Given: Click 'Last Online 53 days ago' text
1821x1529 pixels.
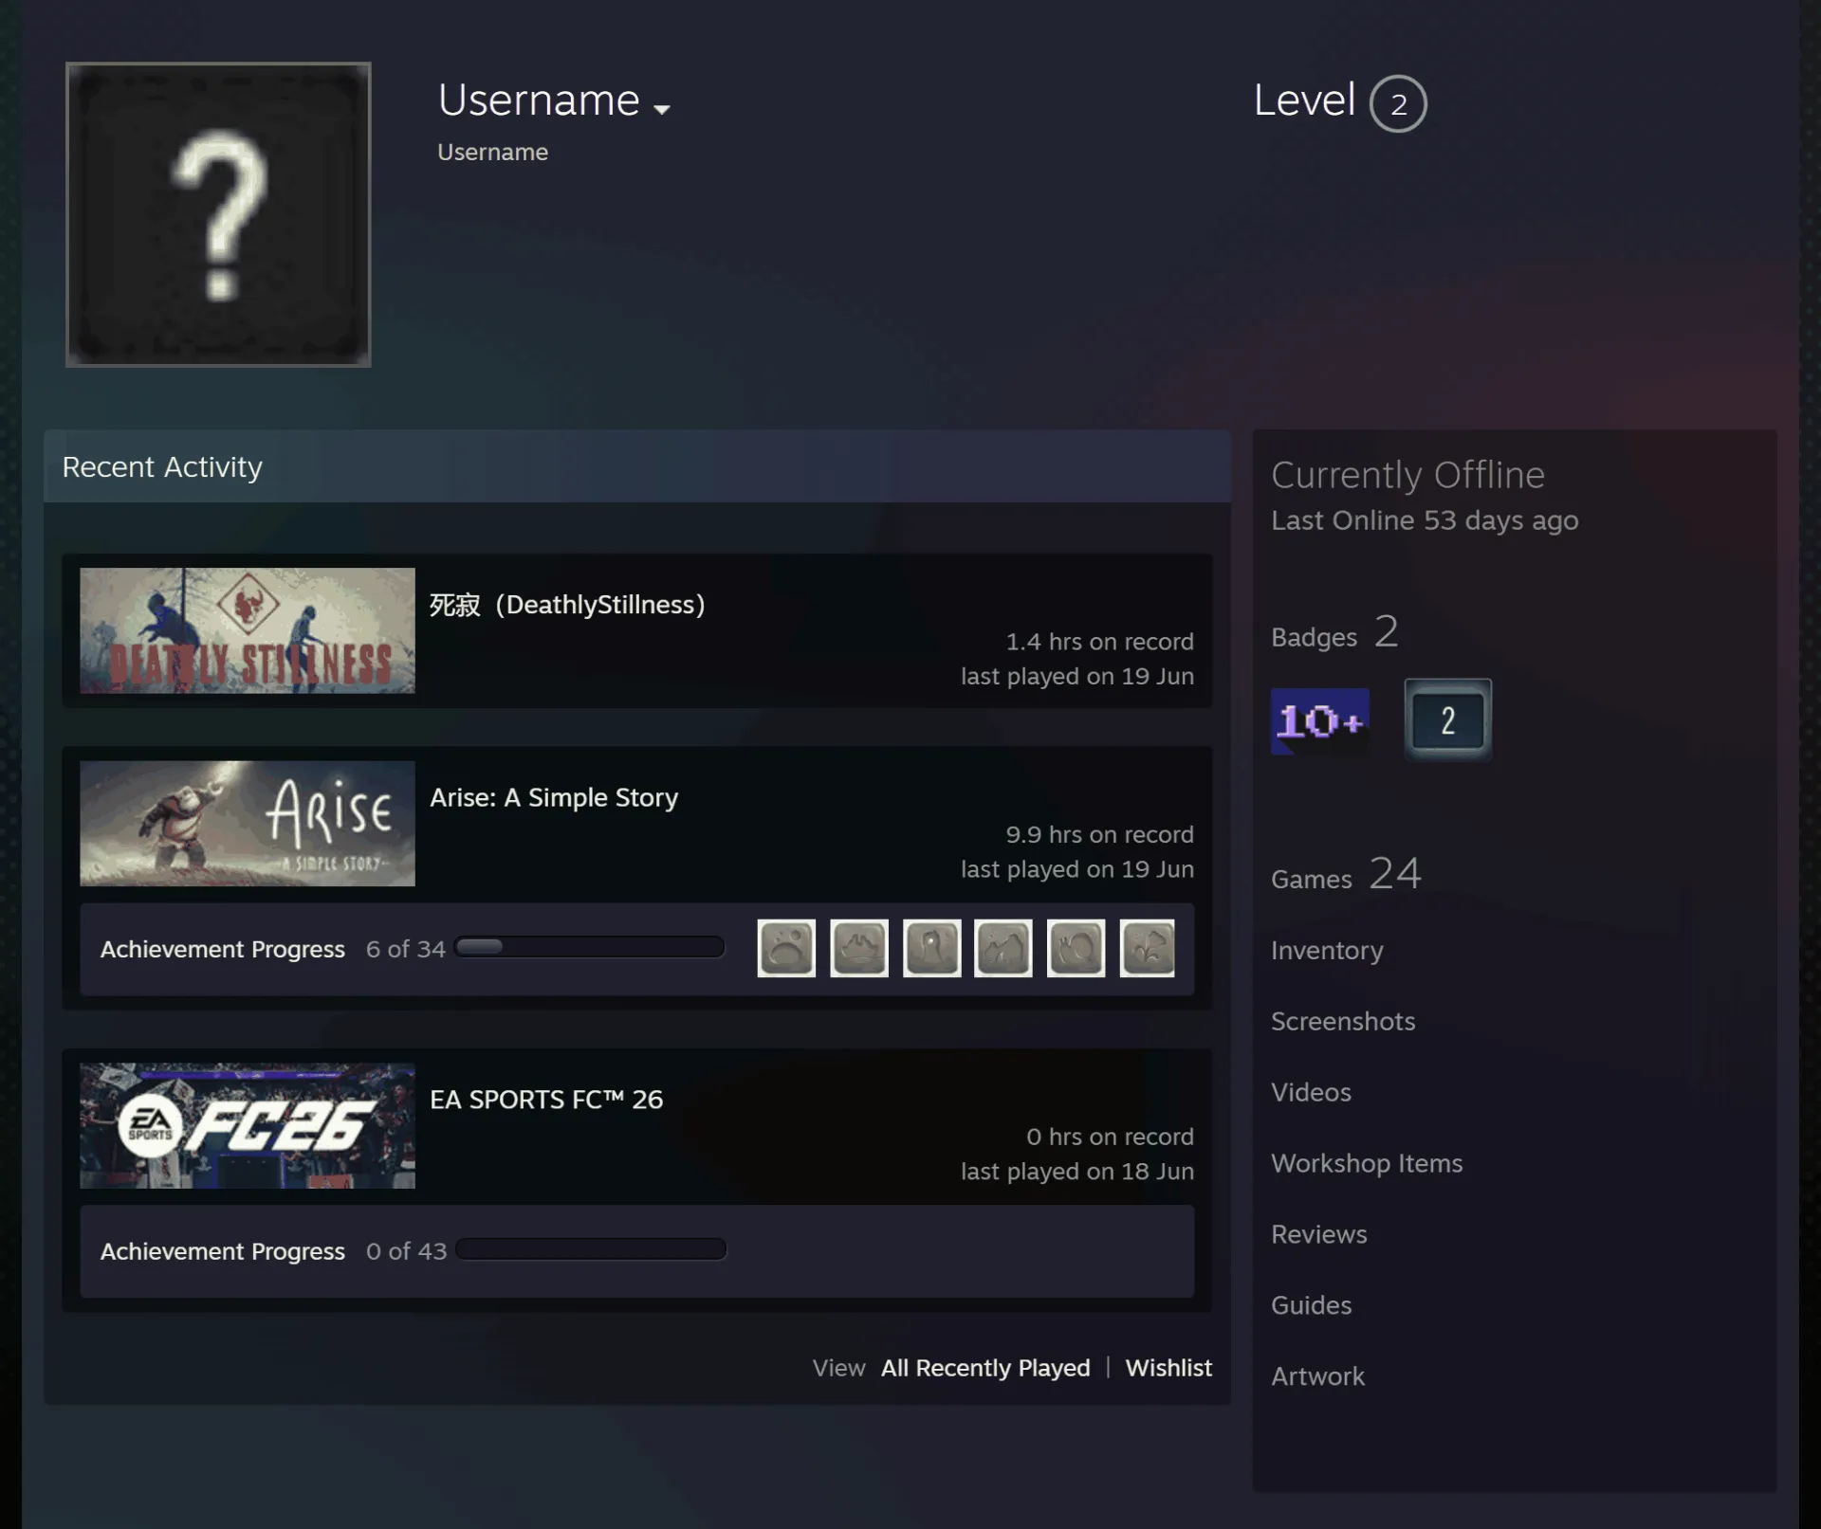Looking at the screenshot, I should pos(1425,520).
